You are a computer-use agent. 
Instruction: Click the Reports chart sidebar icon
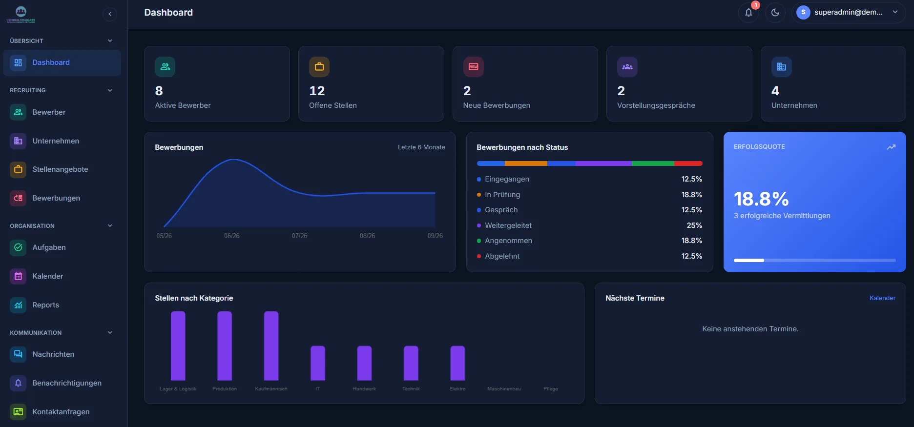click(x=18, y=305)
